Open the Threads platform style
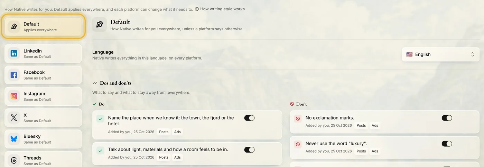The width and height of the screenshot is (484, 167). (x=43, y=159)
